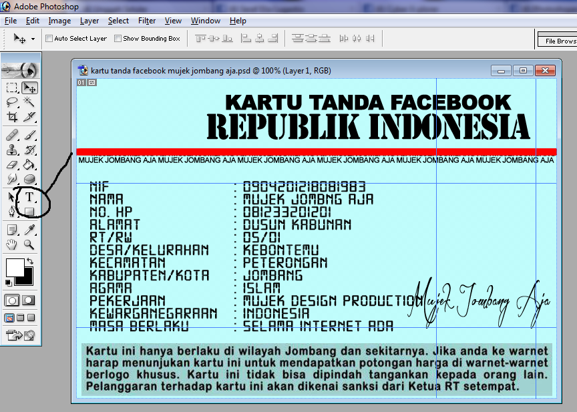Image resolution: width=577 pixels, height=412 pixels.
Task: Select the Path Selection arrow tool
Action: click(x=11, y=197)
